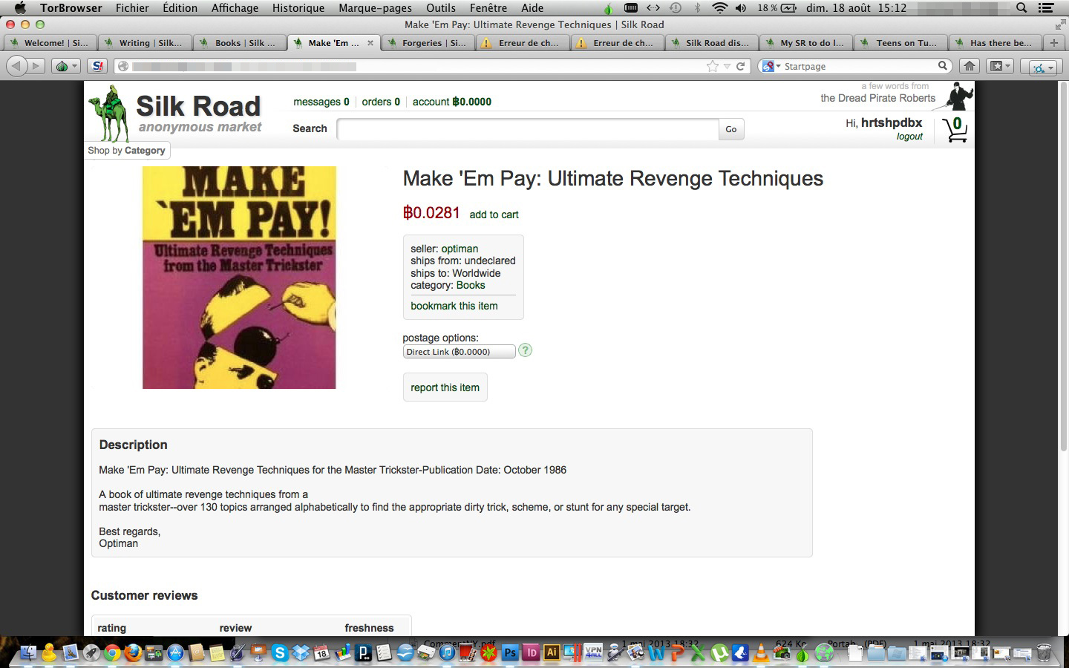Switch to the Books | Silk tab
Image resolution: width=1069 pixels, height=668 pixels.
tap(239, 43)
